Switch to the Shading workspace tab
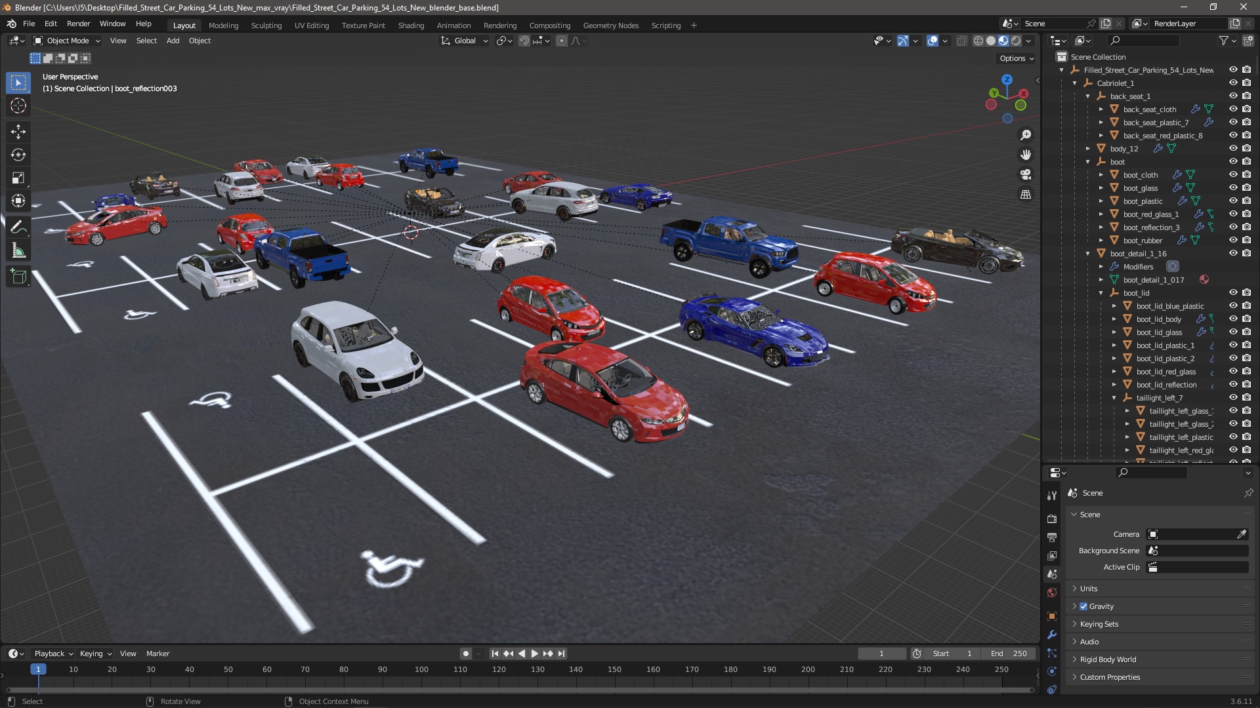Viewport: 1260px width, 708px height. coord(411,26)
